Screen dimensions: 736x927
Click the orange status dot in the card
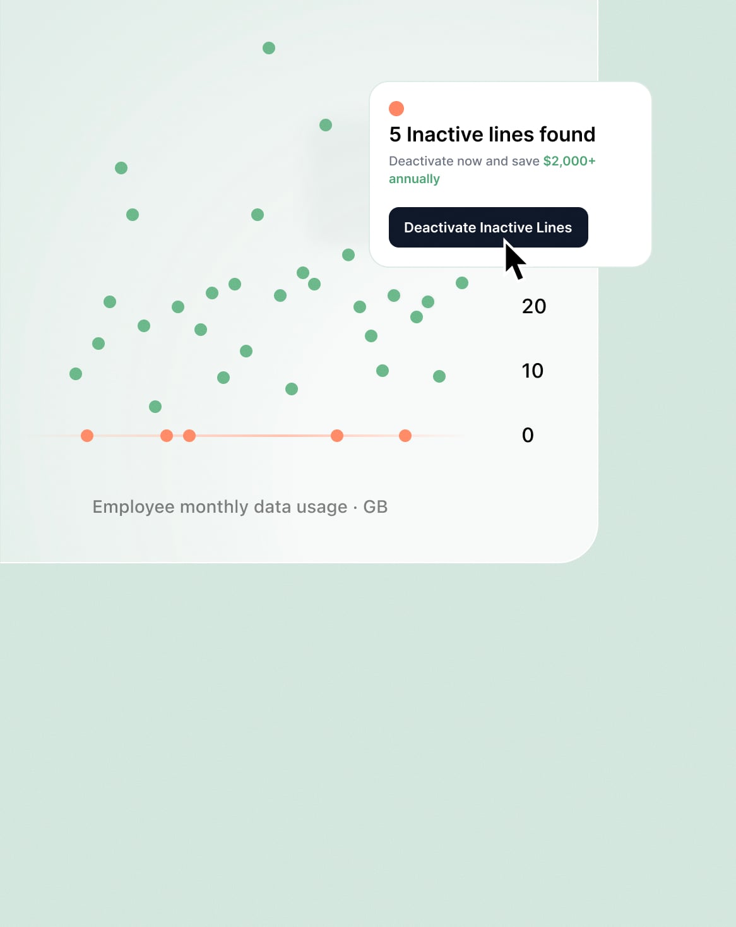396,109
